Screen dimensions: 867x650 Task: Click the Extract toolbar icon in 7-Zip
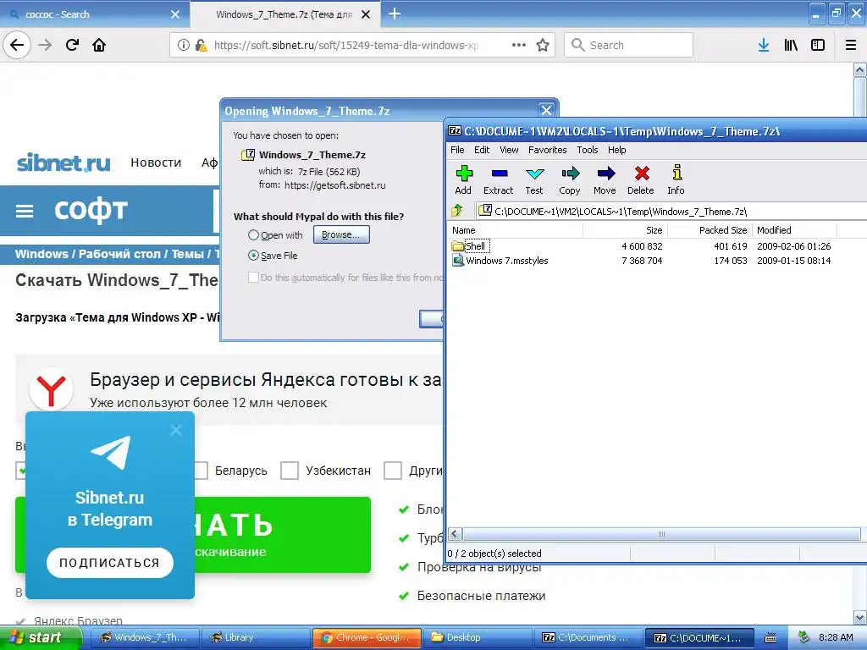coord(498,180)
